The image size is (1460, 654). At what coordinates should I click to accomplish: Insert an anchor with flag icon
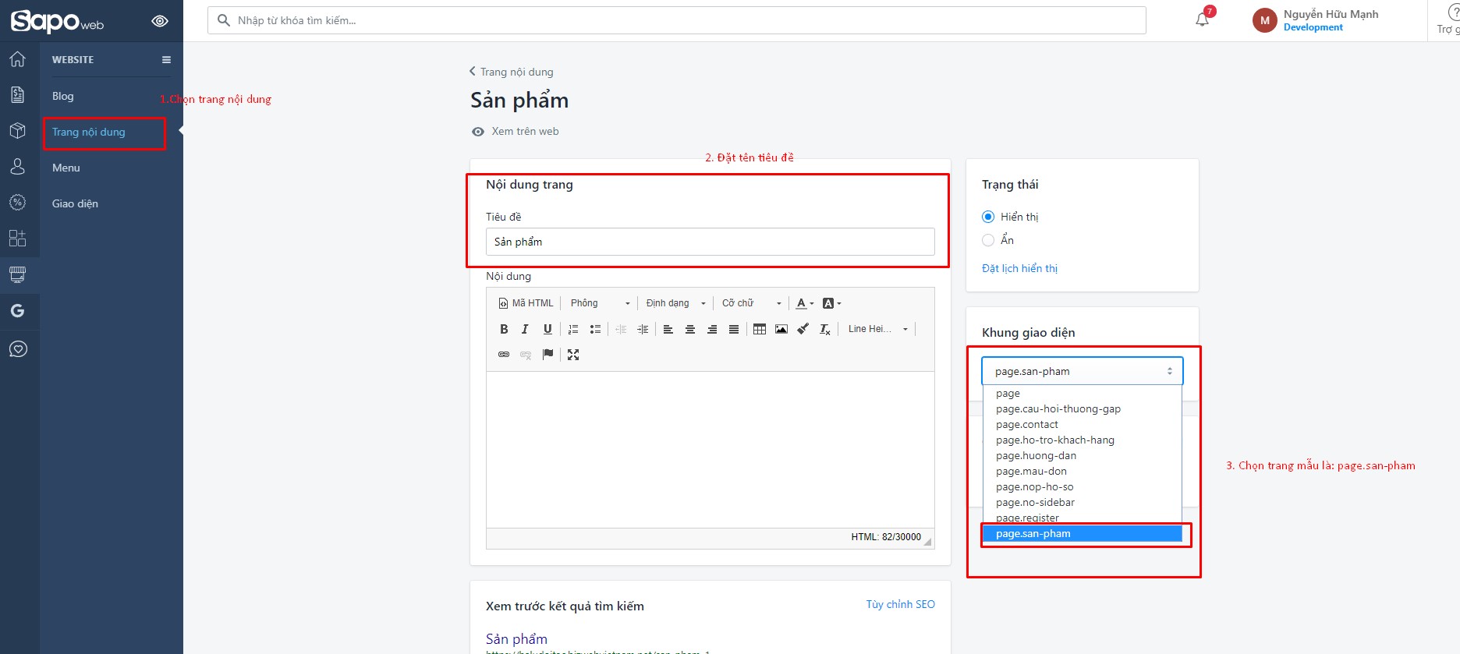[x=547, y=355]
